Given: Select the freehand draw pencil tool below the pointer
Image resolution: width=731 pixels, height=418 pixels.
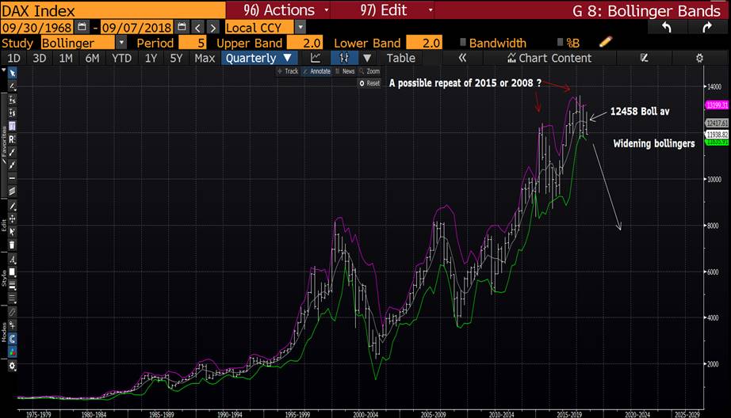Looking at the screenshot, I should [12, 86].
